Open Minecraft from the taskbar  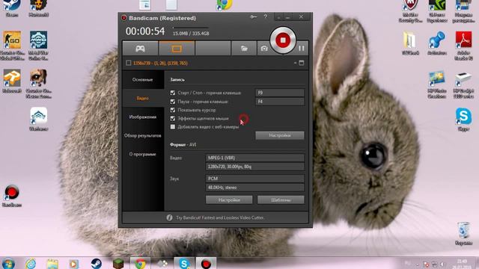[x=118, y=264]
